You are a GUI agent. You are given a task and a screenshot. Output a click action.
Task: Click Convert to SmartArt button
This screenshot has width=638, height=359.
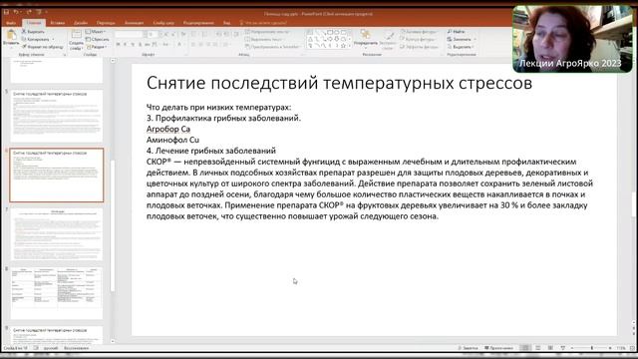coord(272,47)
